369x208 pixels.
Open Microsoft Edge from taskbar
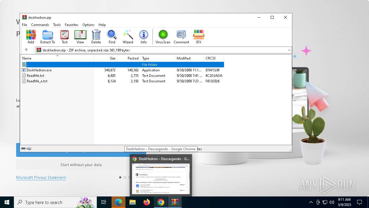tap(118, 202)
